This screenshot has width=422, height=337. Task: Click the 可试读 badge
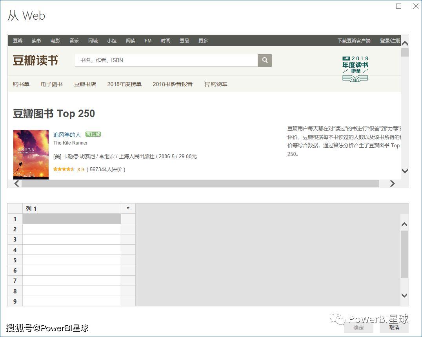pyautogui.click(x=93, y=134)
